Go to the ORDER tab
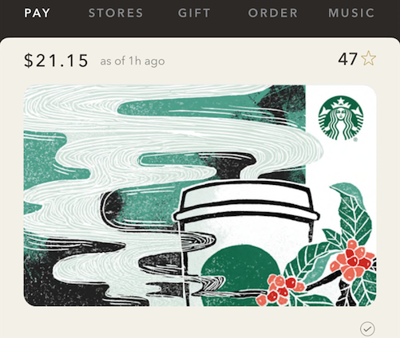 click(x=273, y=13)
